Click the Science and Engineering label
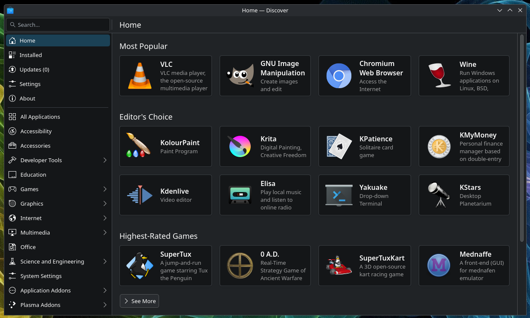This screenshot has height=318, width=530. click(x=52, y=261)
